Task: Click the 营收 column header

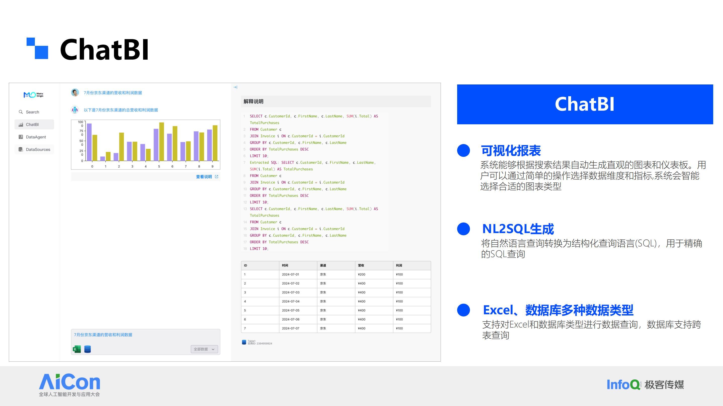Action: [374, 265]
